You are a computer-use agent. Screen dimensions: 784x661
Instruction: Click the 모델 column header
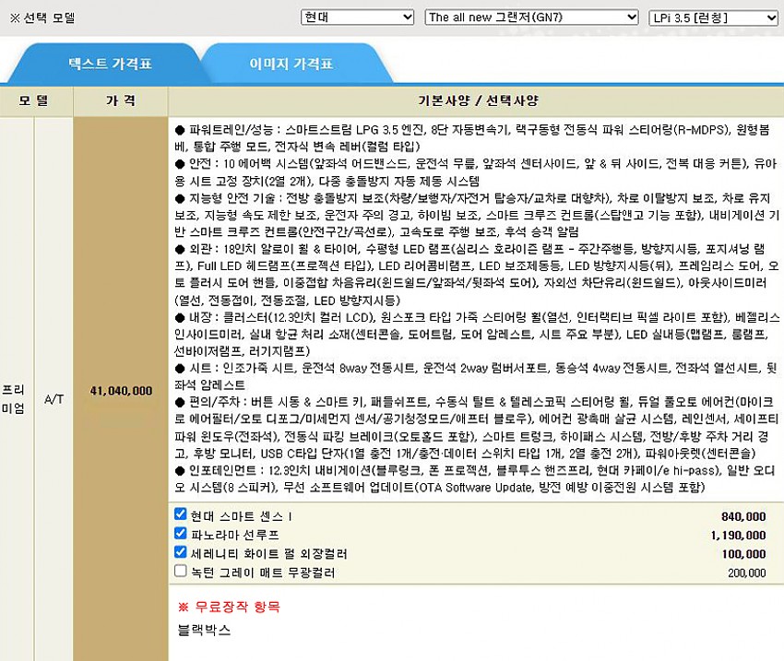click(x=36, y=100)
